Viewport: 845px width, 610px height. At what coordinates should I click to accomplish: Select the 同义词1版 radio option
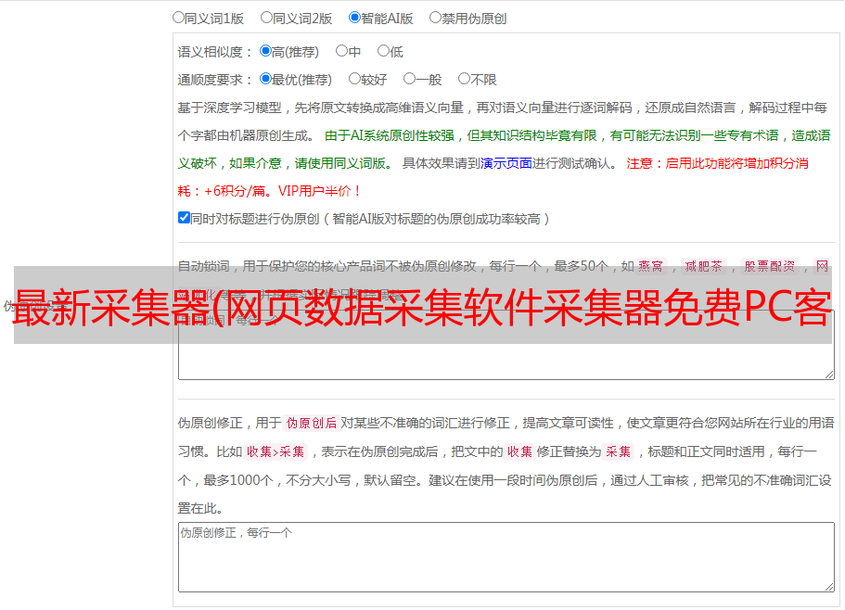[x=178, y=18]
